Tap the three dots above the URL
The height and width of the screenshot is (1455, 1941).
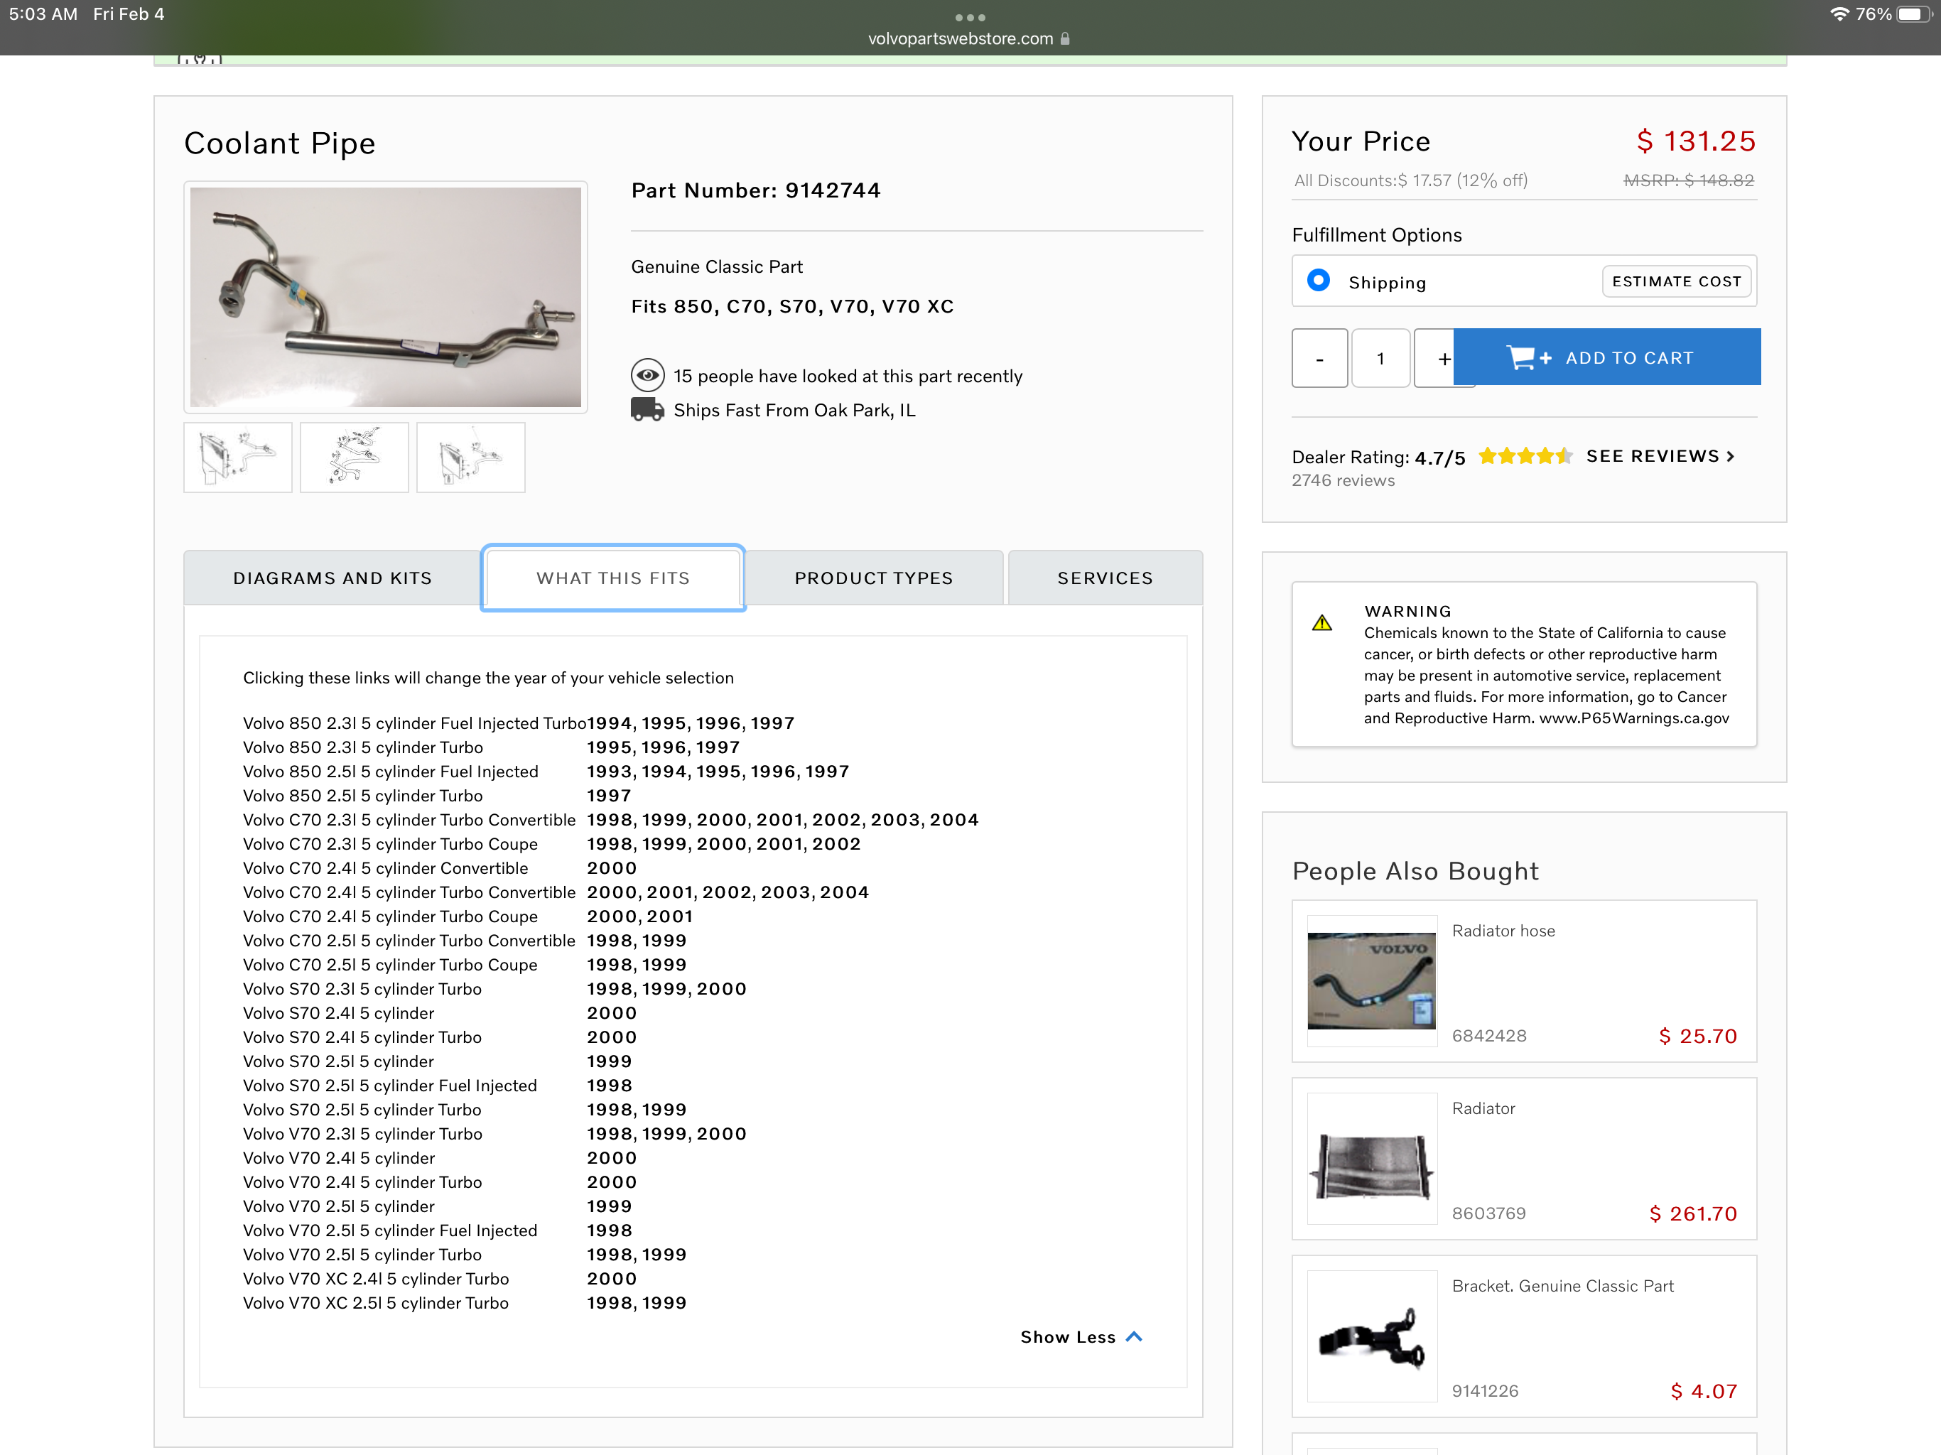coord(970,18)
